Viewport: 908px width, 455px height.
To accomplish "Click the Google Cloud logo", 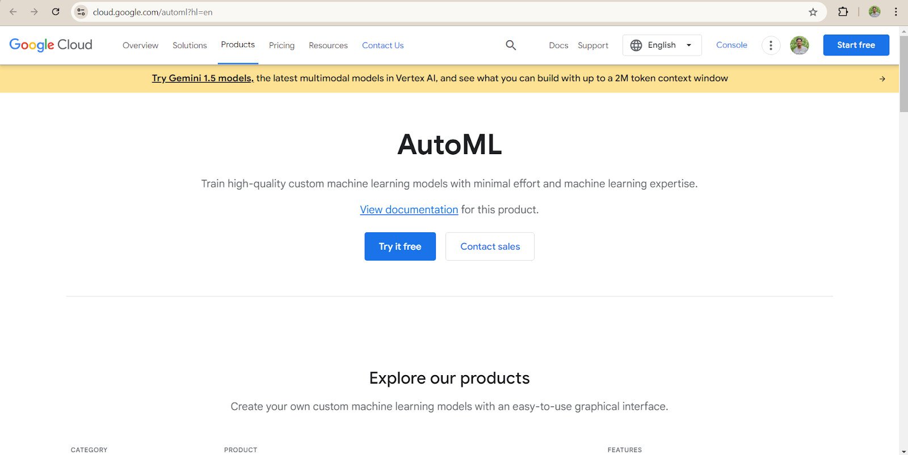I will tap(51, 45).
